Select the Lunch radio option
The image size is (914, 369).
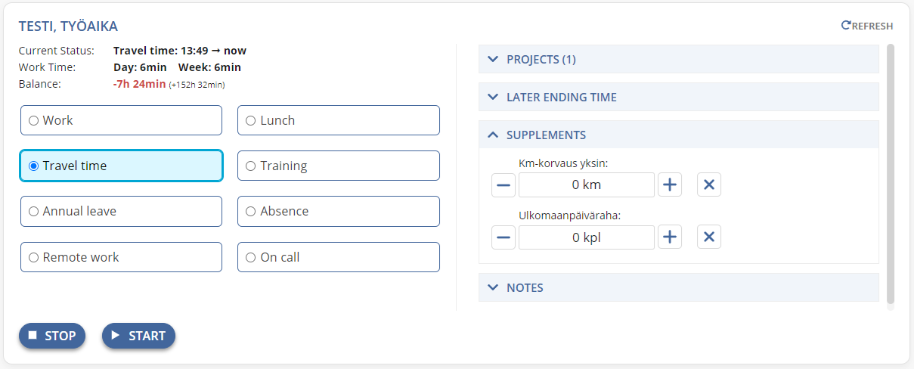[339, 120]
